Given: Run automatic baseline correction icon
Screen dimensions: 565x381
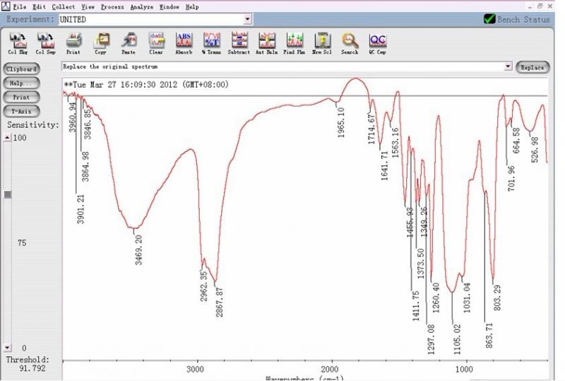Looking at the screenshot, I should [x=267, y=43].
